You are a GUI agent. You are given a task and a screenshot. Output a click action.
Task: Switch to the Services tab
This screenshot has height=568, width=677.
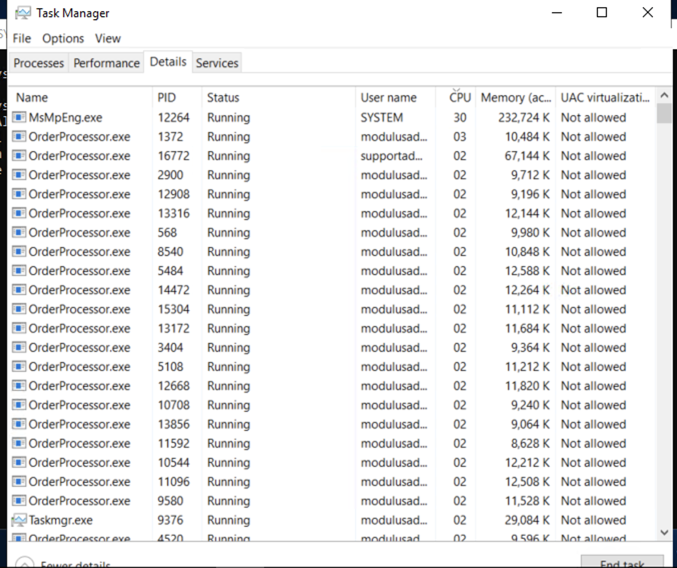(x=216, y=62)
